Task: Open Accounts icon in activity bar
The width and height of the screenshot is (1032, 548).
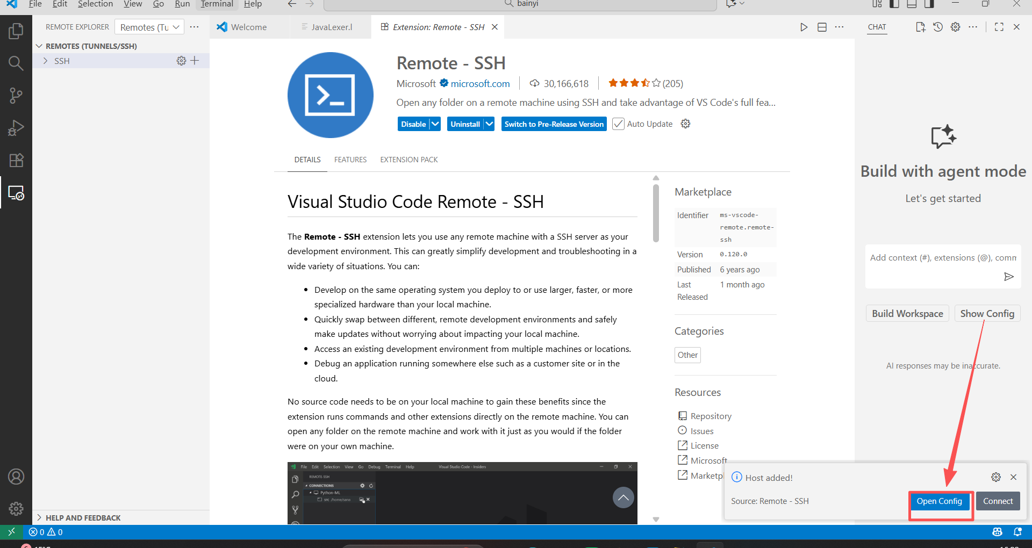Action: point(16,477)
